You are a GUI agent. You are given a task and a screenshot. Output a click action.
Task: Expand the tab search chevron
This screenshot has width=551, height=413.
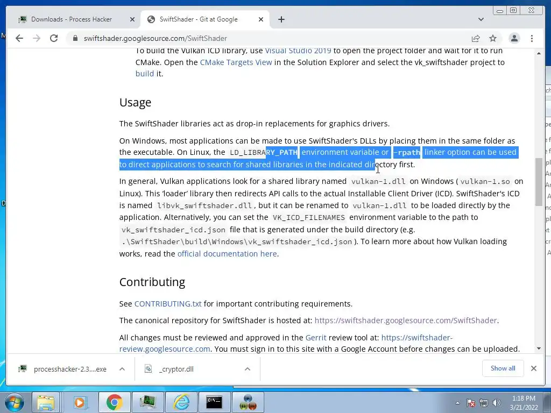pyautogui.click(x=481, y=19)
